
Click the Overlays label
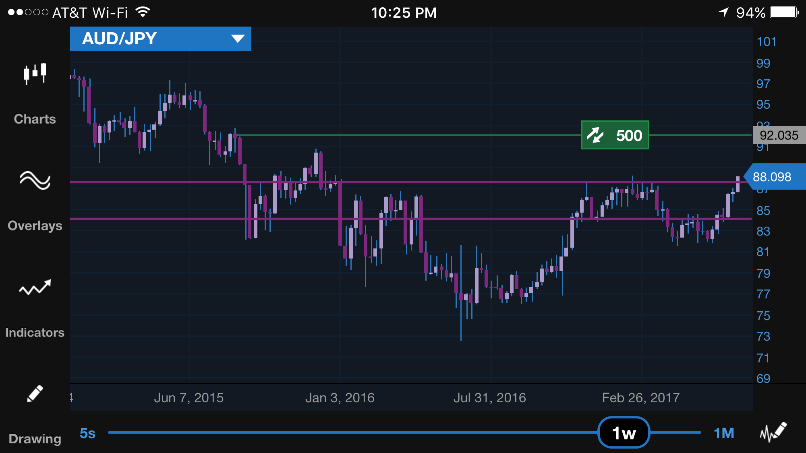point(35,226)
